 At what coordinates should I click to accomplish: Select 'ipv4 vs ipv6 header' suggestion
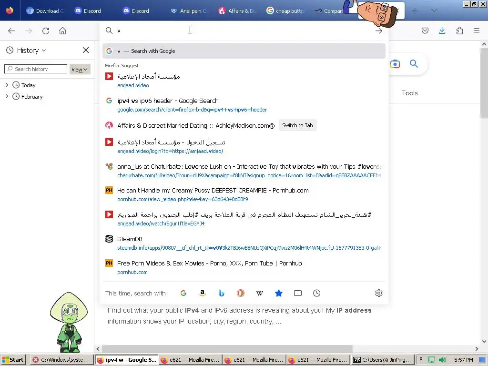click(244, 105)
